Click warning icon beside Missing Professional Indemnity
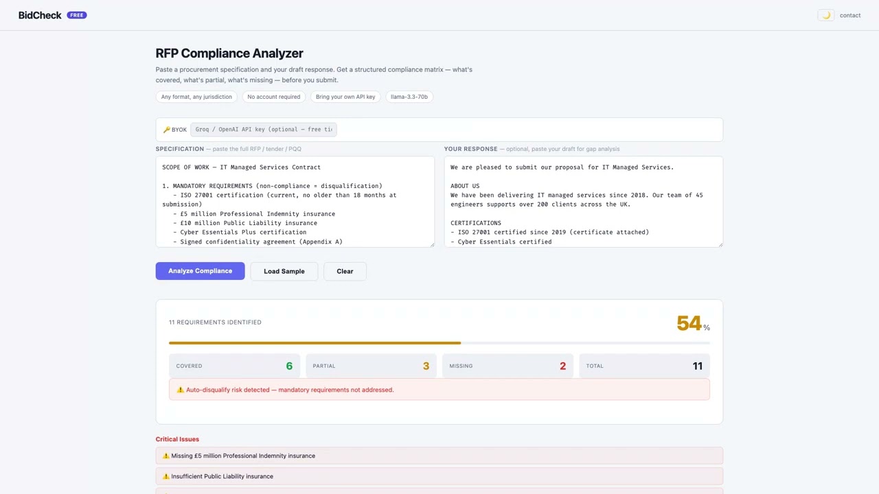Screen dimensions: 879x494 (166, 456)
